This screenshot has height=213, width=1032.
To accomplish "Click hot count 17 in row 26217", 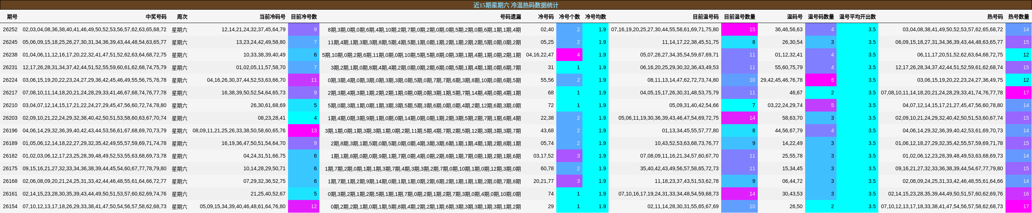I will click(1019, 93).
